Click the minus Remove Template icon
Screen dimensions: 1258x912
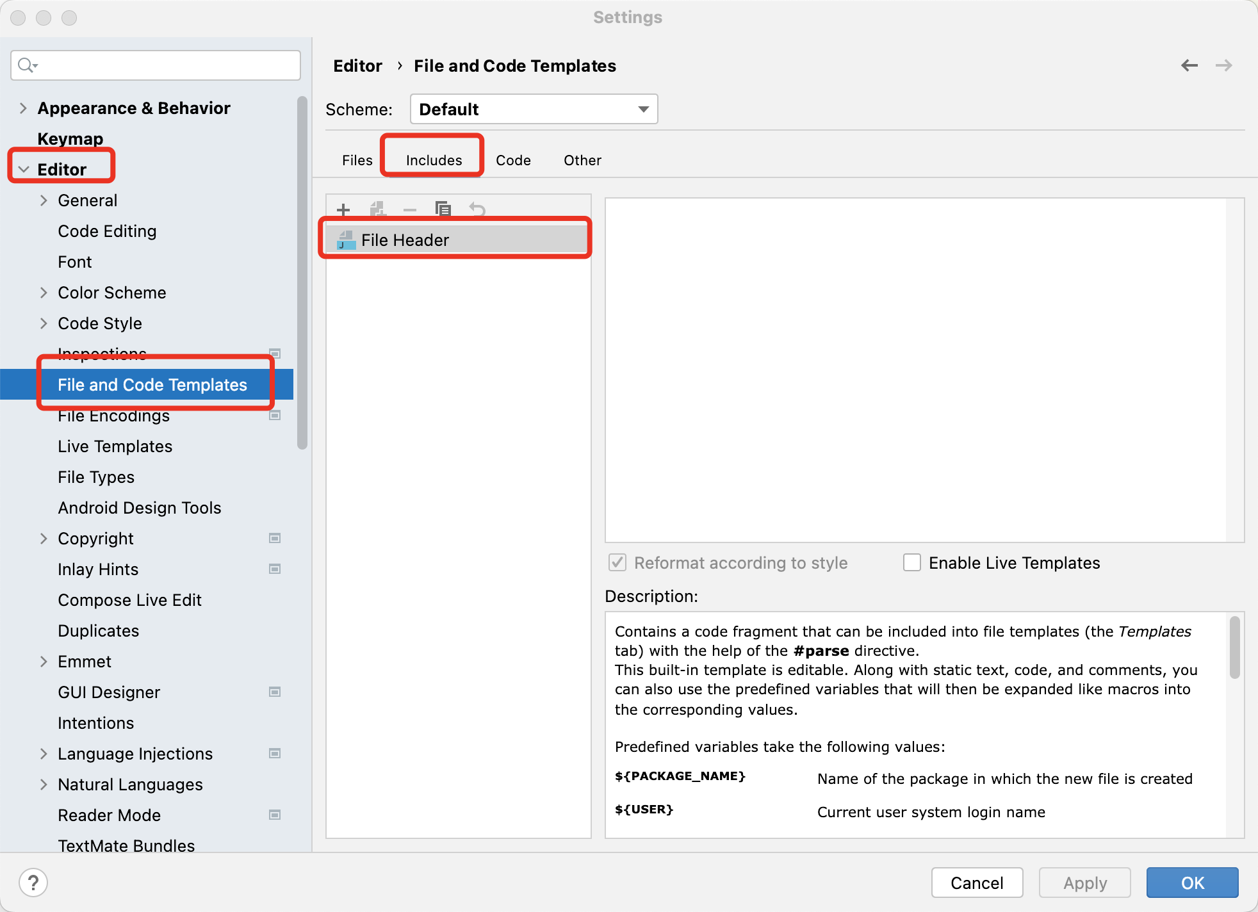click(410, 209)
